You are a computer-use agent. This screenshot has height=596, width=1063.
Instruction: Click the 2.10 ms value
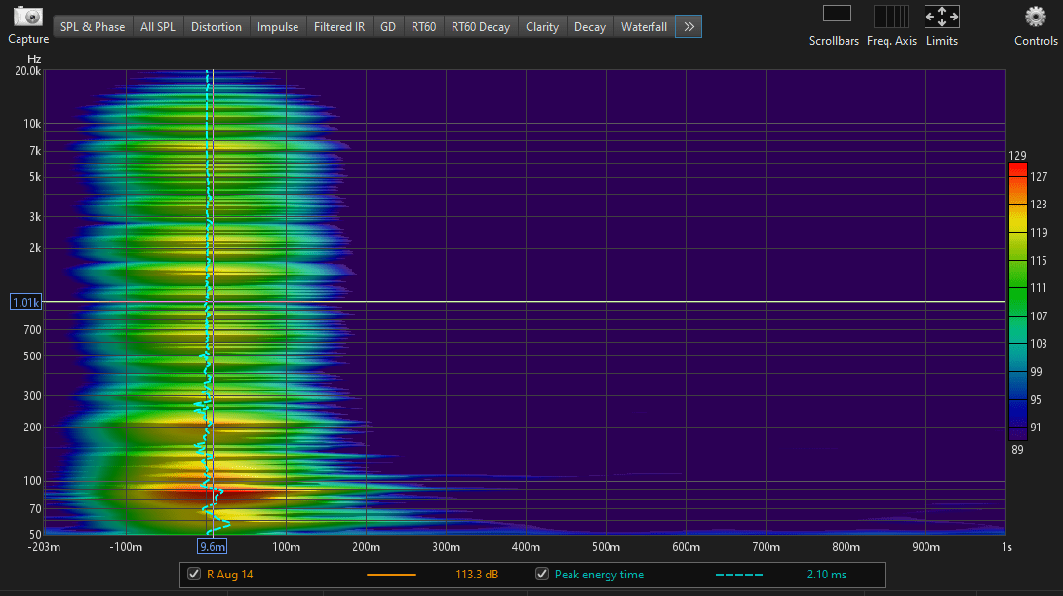pyautogui.click(x=826, y=575)
